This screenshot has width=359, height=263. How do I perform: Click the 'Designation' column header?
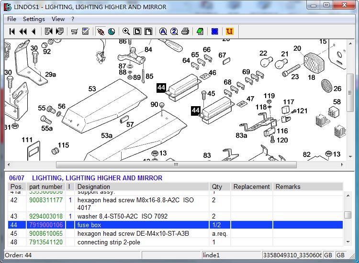pyautogui.click(x=142, y=186)
